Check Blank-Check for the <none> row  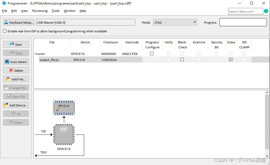182,54
